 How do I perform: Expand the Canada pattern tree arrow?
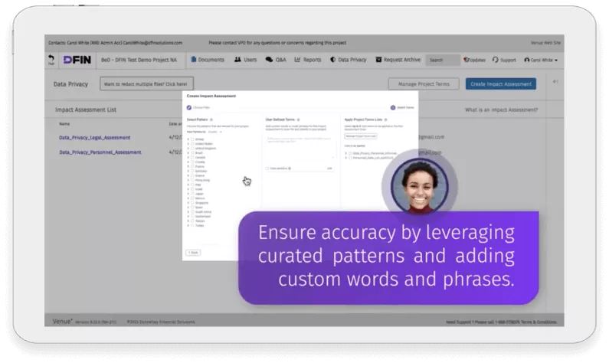click(x=188, y=158)
